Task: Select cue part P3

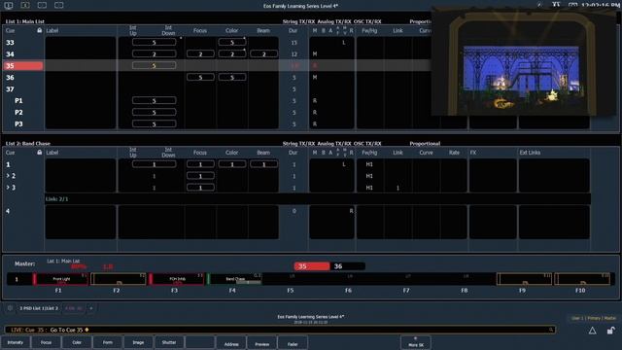Action: click(18, 124)
